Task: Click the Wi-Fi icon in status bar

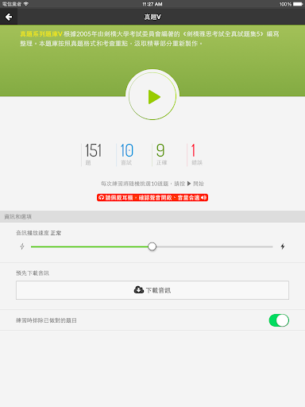Action: [26, 4]
